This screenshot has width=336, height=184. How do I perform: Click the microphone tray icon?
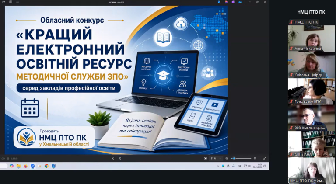233,166
